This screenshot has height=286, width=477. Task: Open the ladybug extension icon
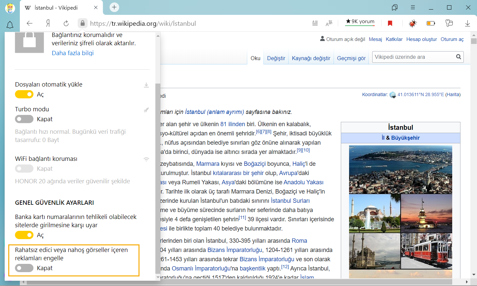413,23
